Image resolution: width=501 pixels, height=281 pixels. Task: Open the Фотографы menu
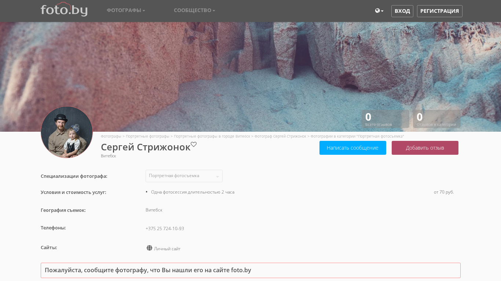(x=126, y=10)
